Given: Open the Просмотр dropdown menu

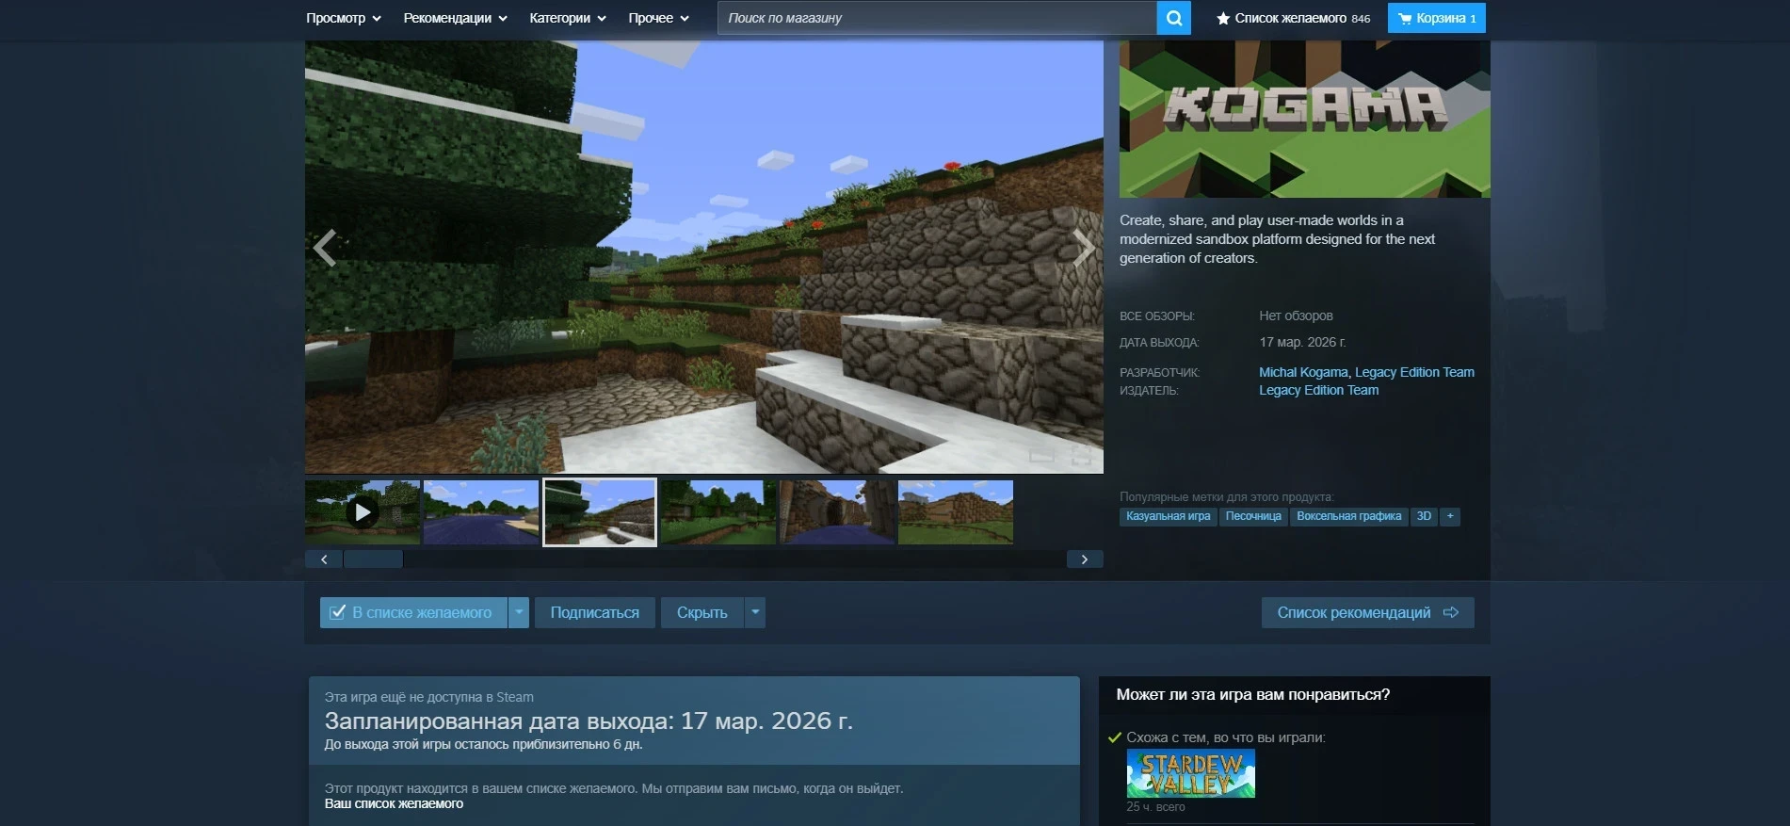Looking at the screenshot, I should pyautogui.click(x=343, y=18).
